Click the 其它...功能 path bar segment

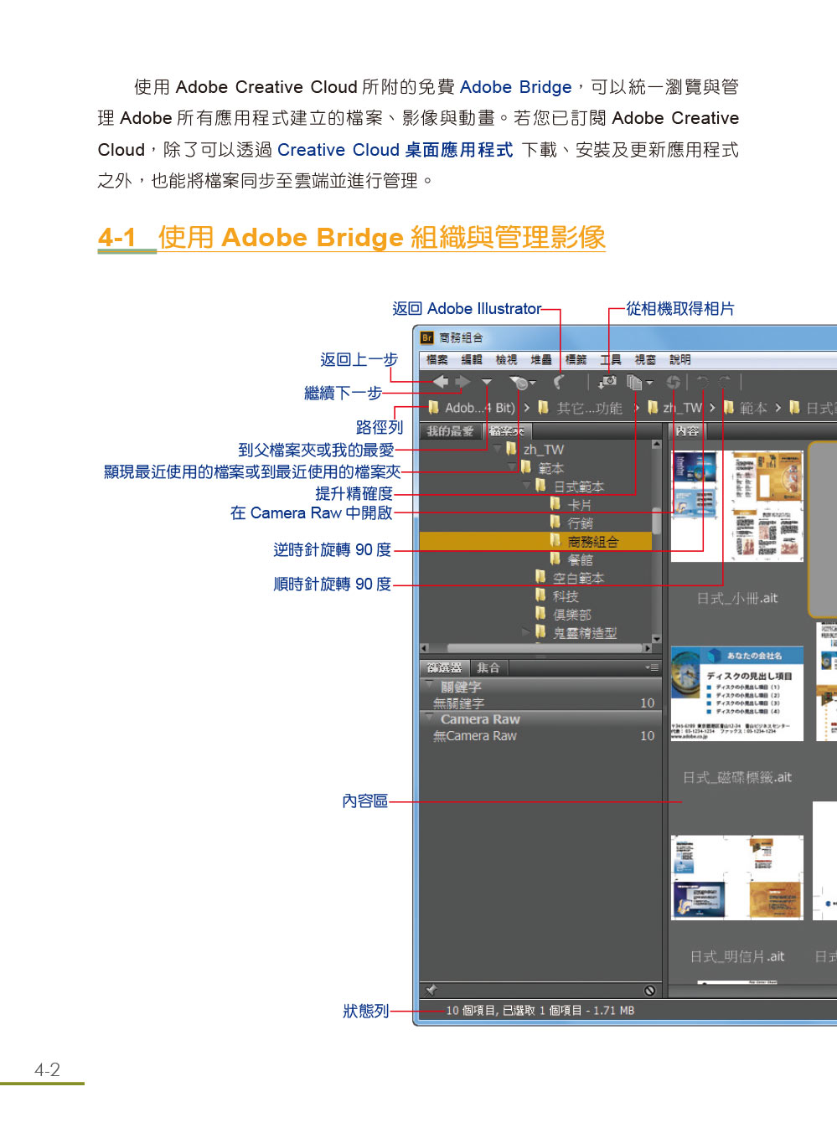(x=581, y=408)
